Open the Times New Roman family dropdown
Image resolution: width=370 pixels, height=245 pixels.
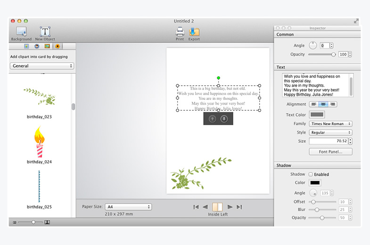pyautogui.click(x=330, y=124)
